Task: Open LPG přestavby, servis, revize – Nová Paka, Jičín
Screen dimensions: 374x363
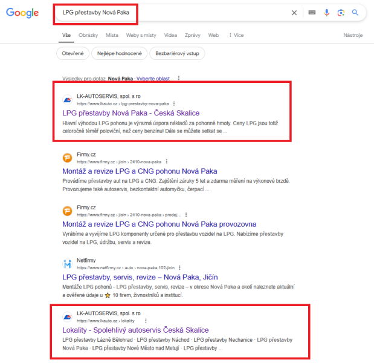Action: [x=140, y=277]
